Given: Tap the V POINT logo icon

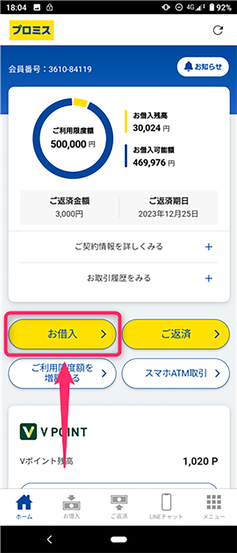Looking at the screenshot, I should click(28, 432).
